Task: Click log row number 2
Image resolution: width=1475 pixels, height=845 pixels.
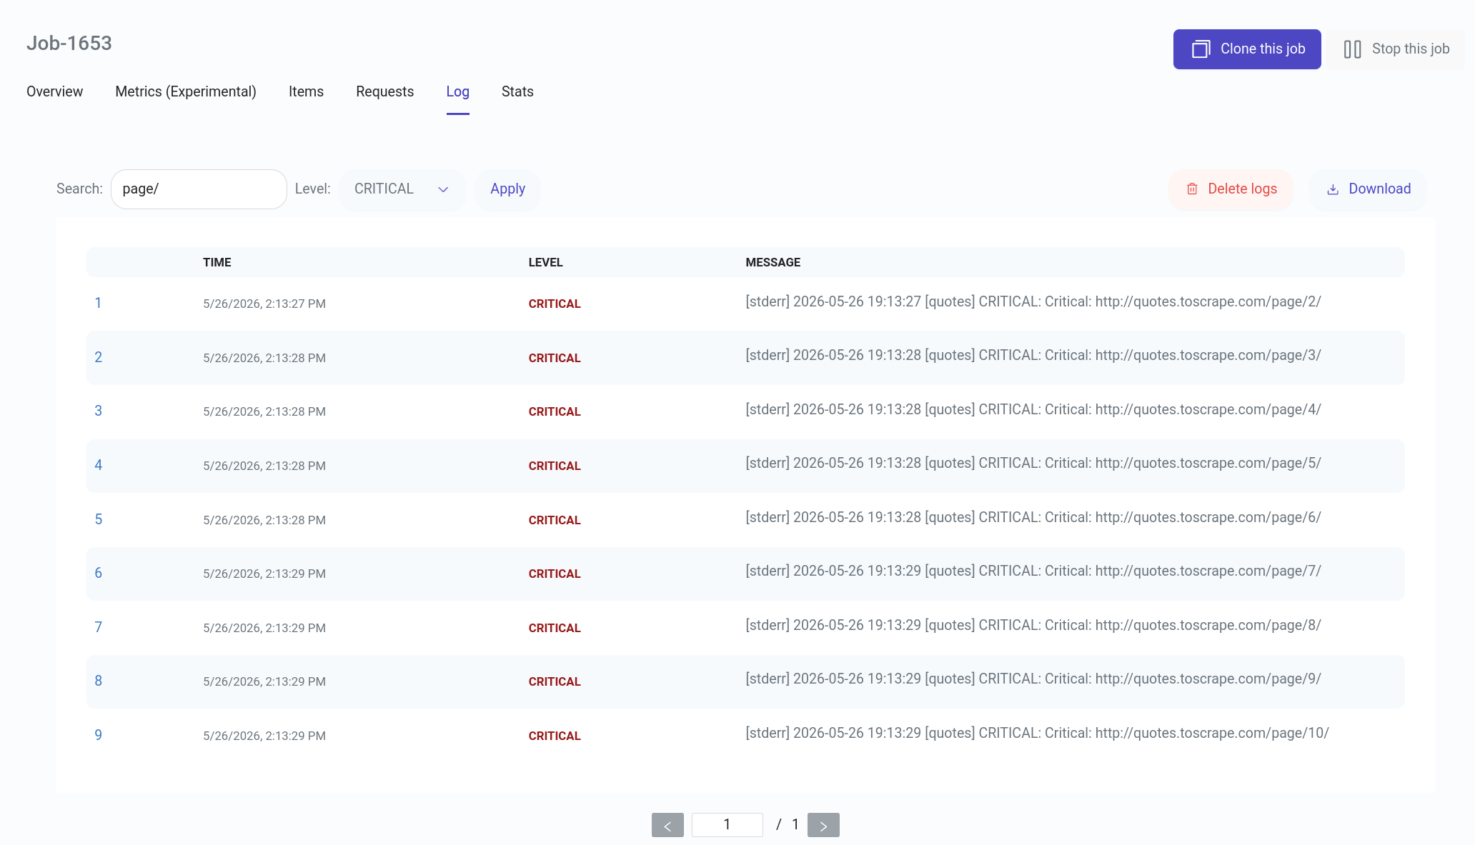Action: pyautogui.click(x=98, y=357)
